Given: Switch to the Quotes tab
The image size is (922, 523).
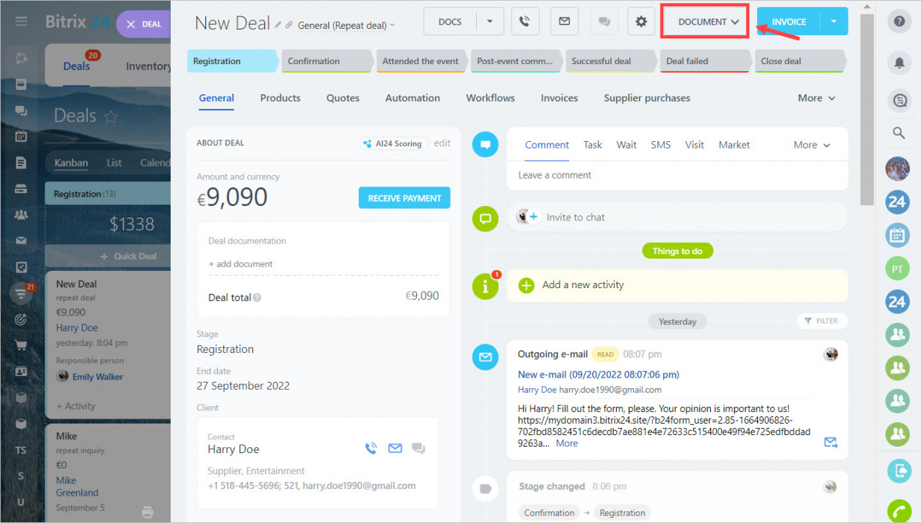Looking at the screenshot, I should click(343, 98).
